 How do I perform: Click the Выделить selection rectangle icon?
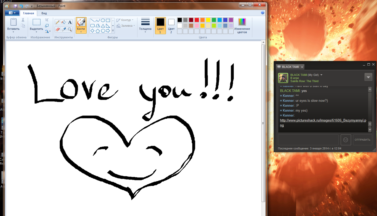pyautogui.click(x=36, y=22)
